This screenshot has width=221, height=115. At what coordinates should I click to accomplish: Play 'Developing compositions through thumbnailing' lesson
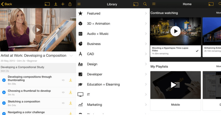coord(4,80)
